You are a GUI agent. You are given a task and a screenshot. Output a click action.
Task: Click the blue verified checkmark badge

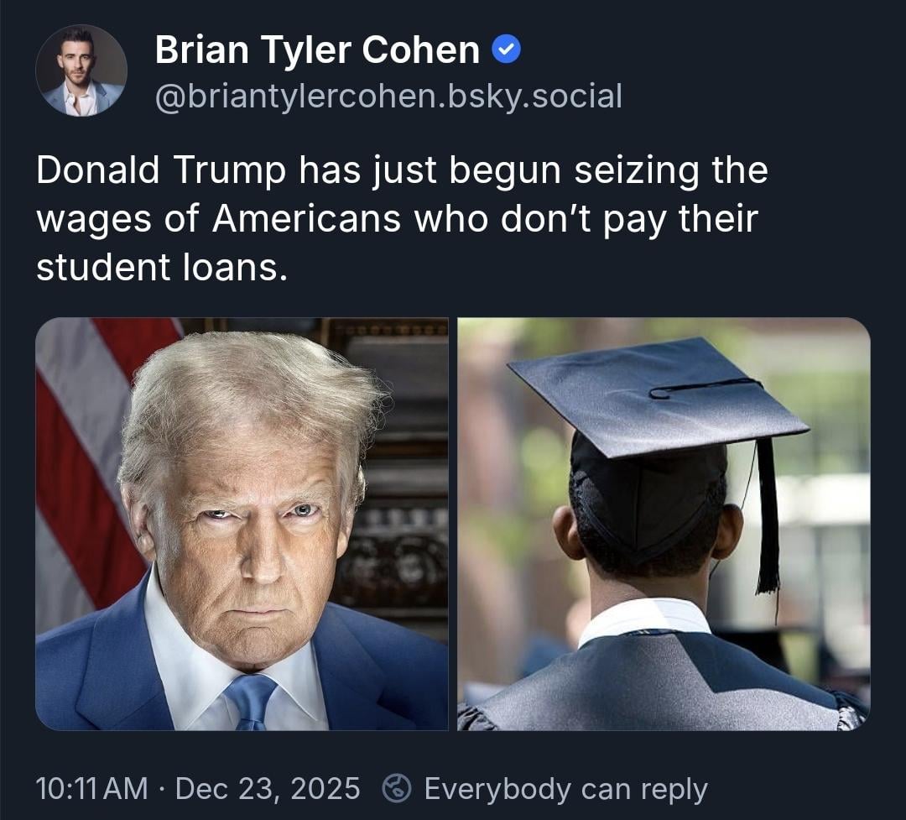tap(506, 50)
